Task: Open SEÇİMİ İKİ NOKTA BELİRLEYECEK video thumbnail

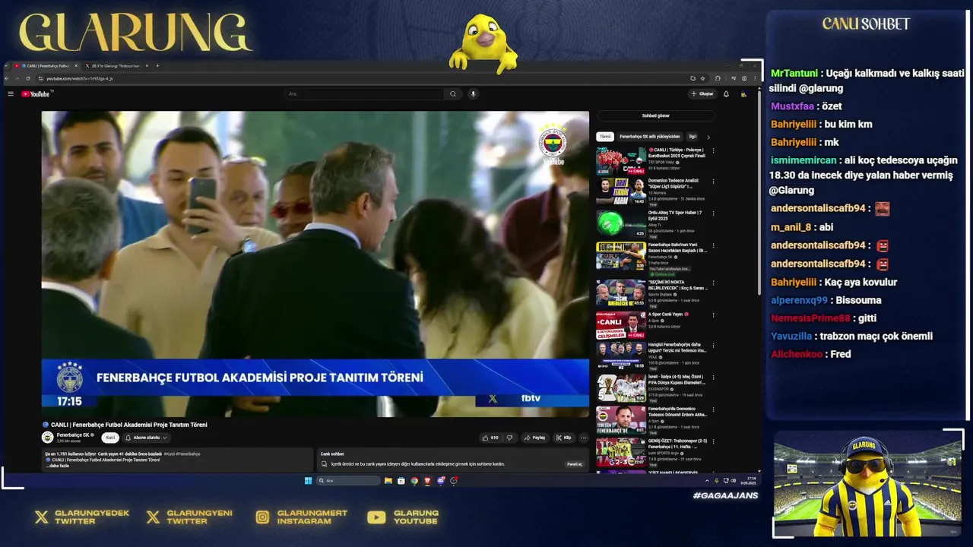Action: 621,292
